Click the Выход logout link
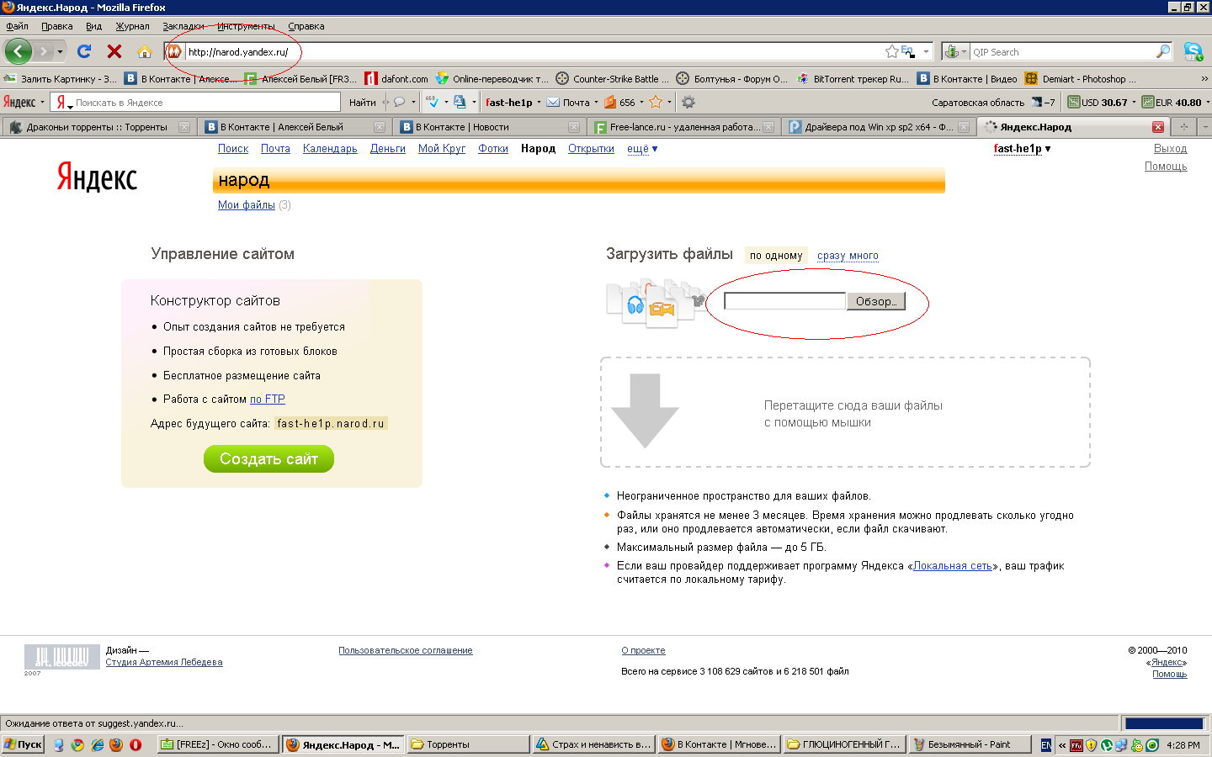The height and width of the screenshot is (757, 1212). [x=1171, y=149]
